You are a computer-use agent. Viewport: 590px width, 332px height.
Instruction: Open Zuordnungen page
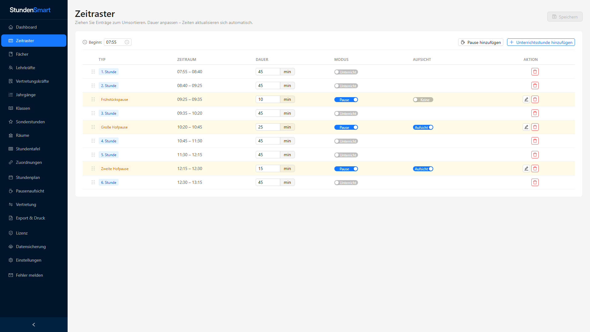34,162
